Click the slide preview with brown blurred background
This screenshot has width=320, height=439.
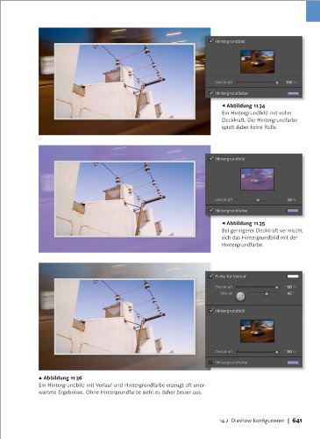[x=124, y=82]
